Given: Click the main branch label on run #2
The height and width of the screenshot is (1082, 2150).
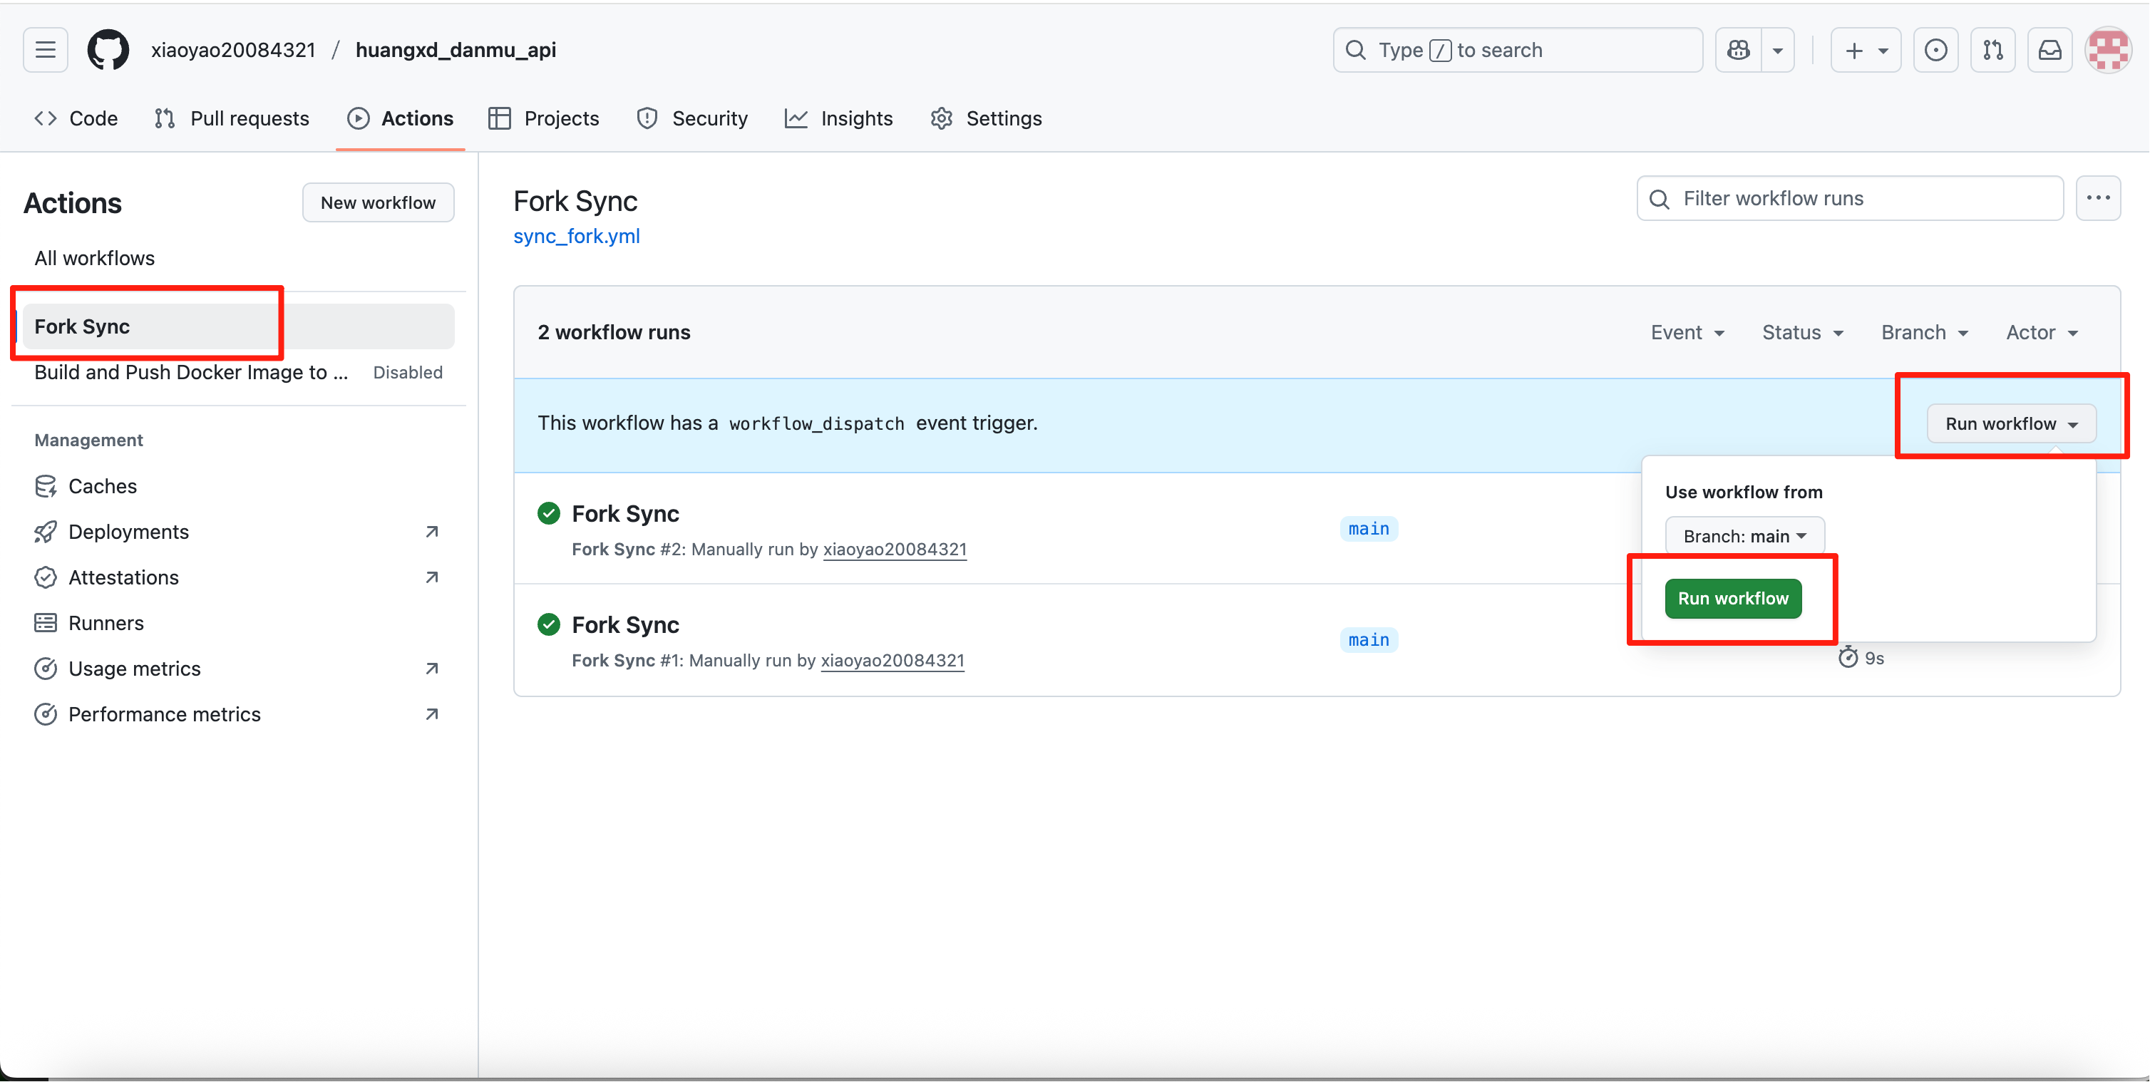Looking at the screenshot, I should pyautogui.click(x=1369, y=529).
